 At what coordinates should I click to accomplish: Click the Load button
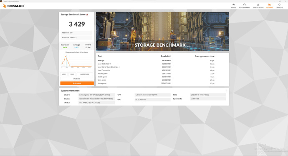click(64, 74)
